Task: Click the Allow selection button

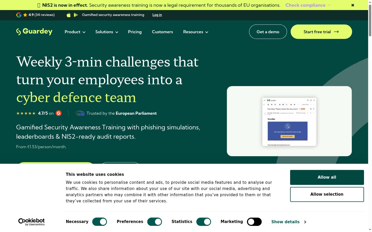Action: point(327,194)
